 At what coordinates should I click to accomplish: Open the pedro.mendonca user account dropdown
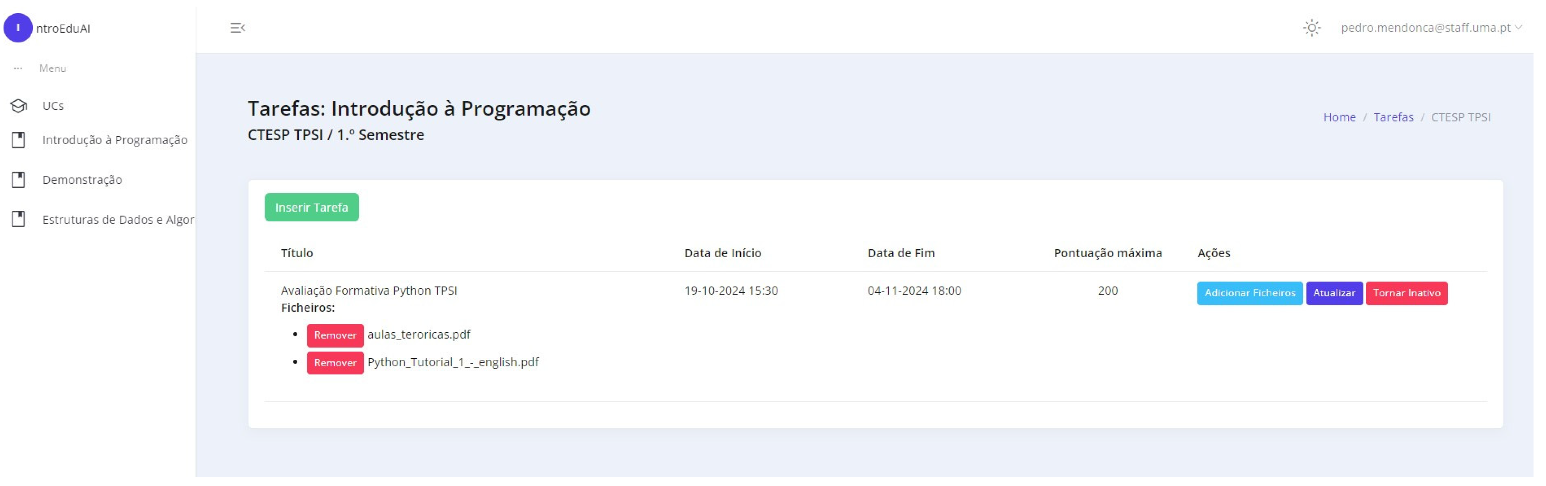(1431, 28)
